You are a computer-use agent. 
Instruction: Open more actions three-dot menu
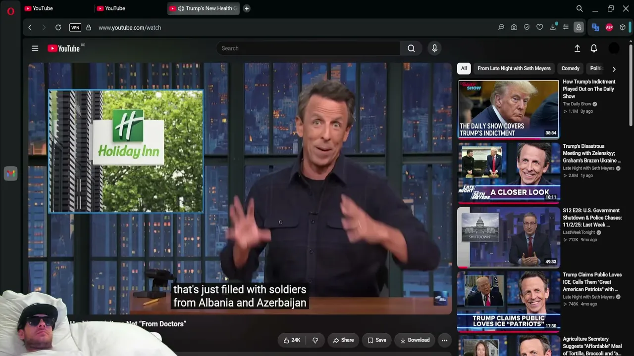click(444, 340)
